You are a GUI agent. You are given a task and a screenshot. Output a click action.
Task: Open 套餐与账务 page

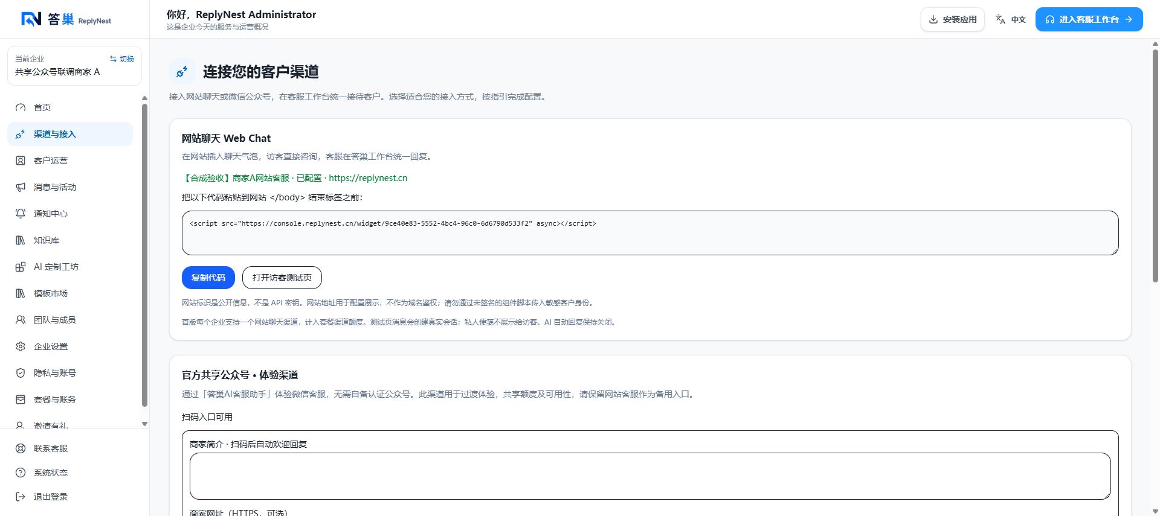70,400
